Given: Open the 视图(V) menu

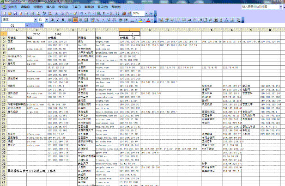Looking at the screenshot, I should (x=38, y=7).
